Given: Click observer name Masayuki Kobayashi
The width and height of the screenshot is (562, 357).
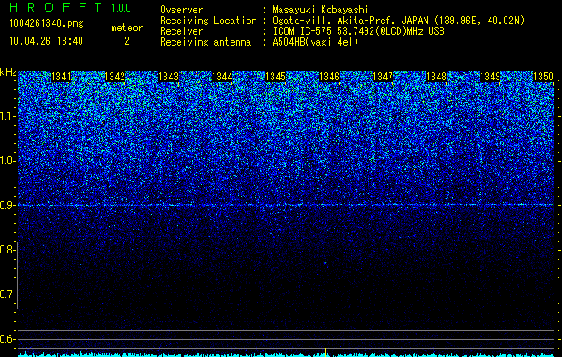Looking at the screenshot, I should click(x=321, y=10).
